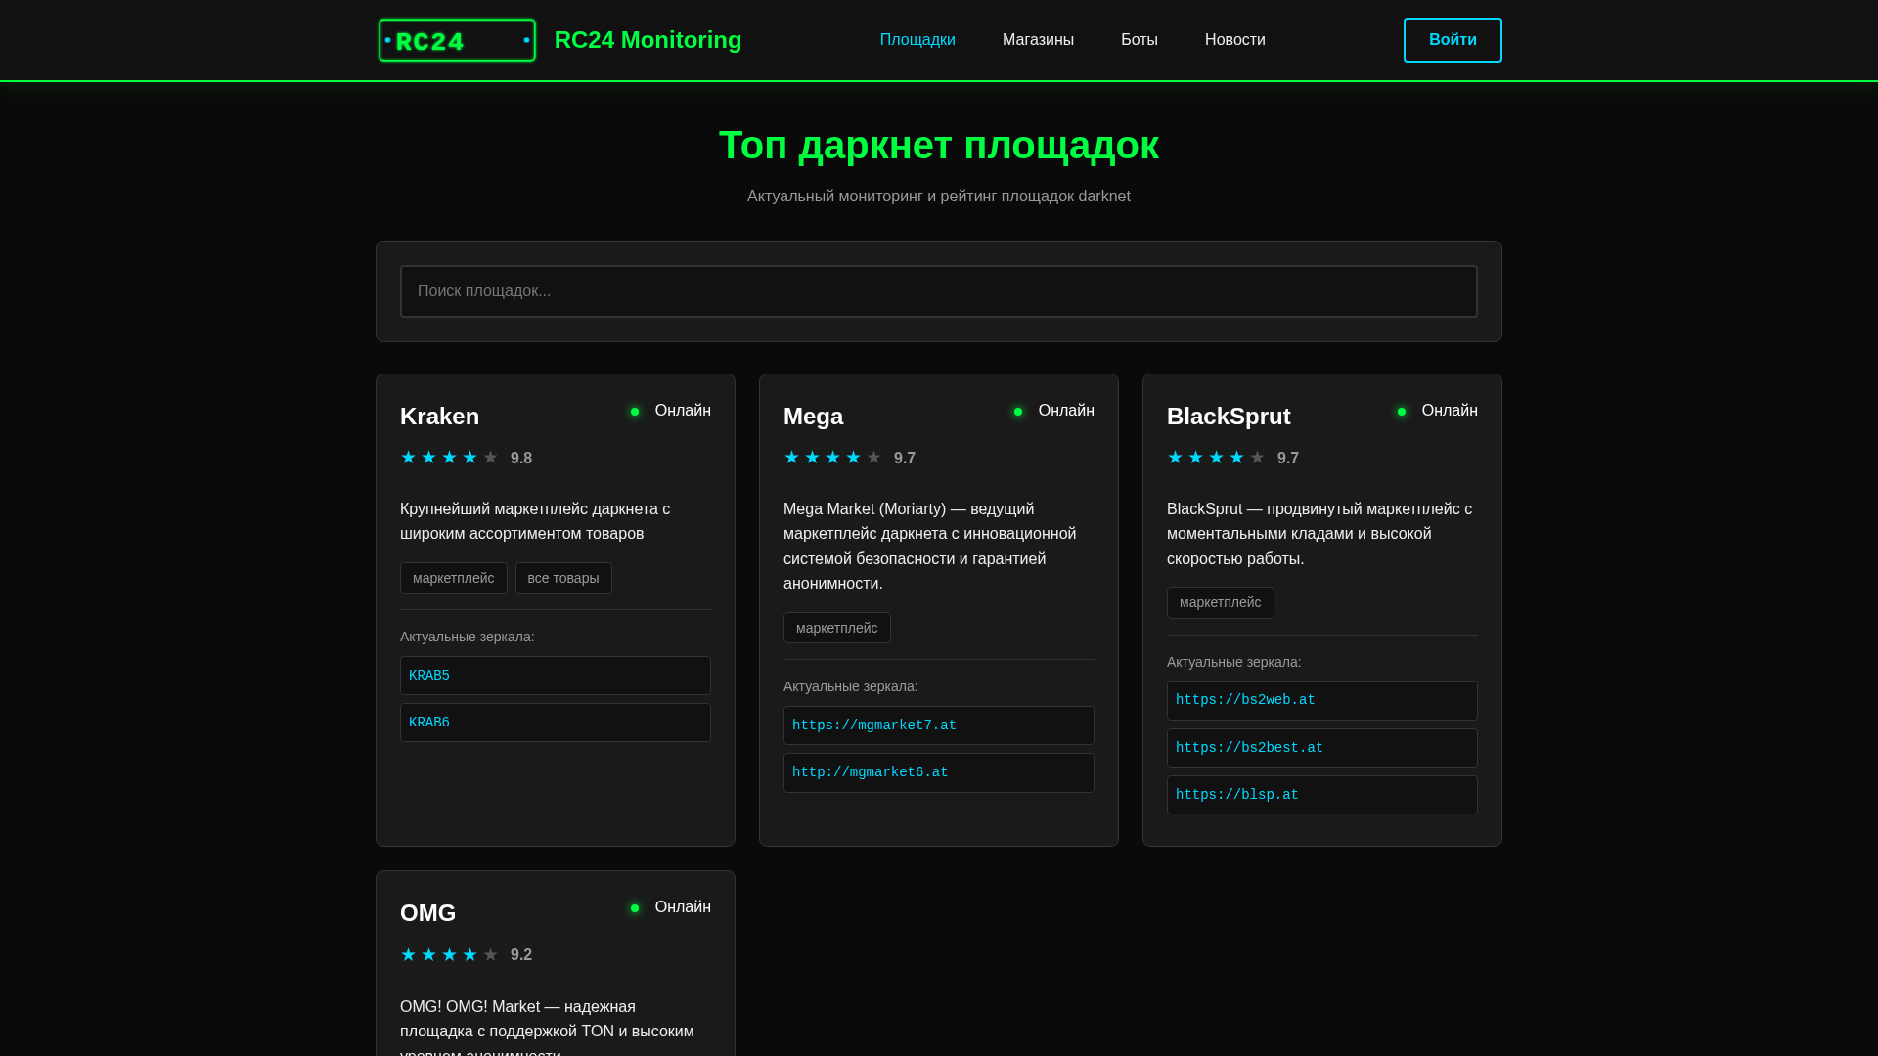Image resolution: width=1878 pixels, height=1056 pixels.
Task: Click the маркетплейс tag on Kraken card
Action: pos(454,578)
